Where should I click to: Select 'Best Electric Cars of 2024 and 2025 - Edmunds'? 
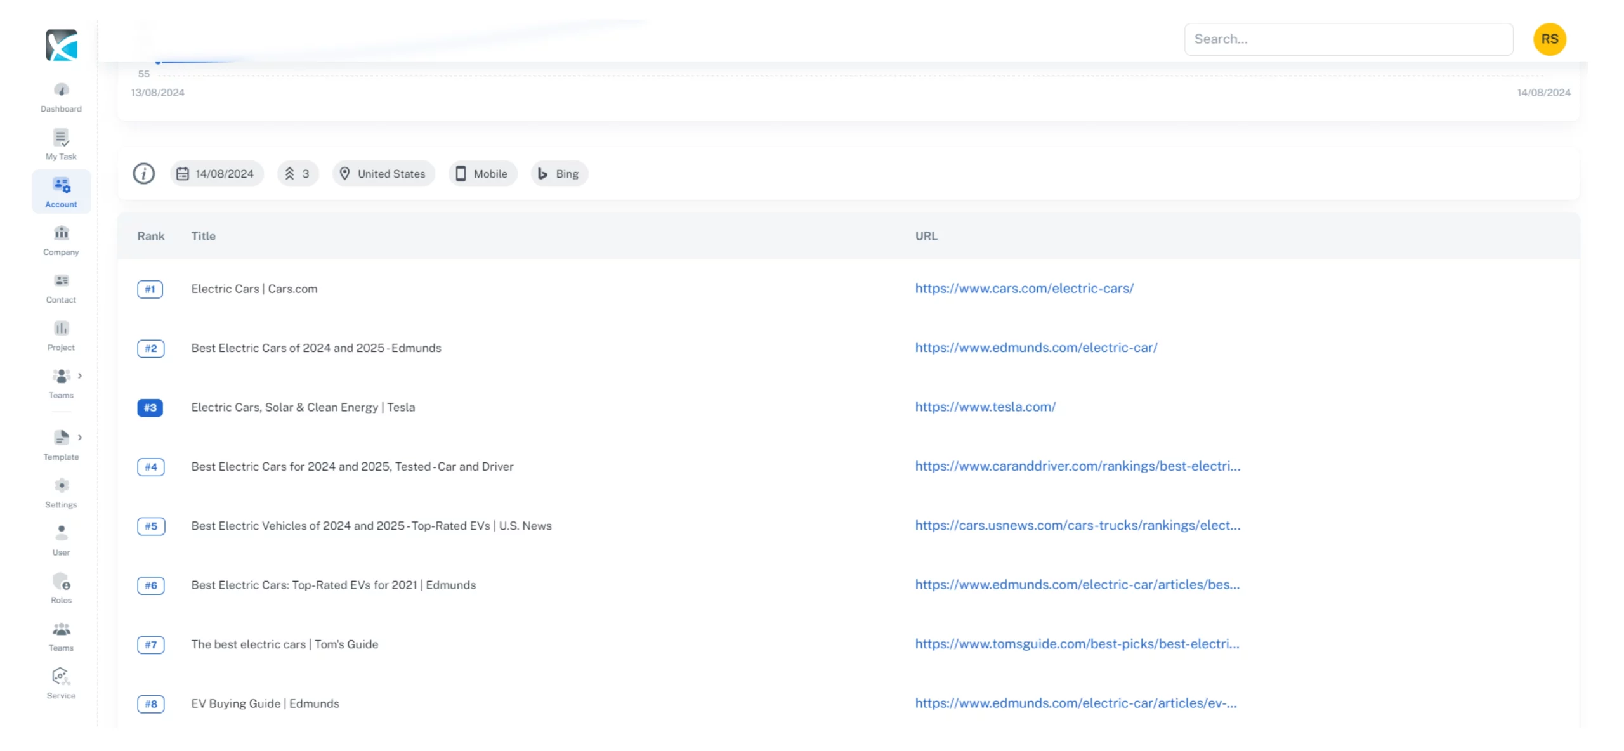pyautogui.click(x=316, y=348)
